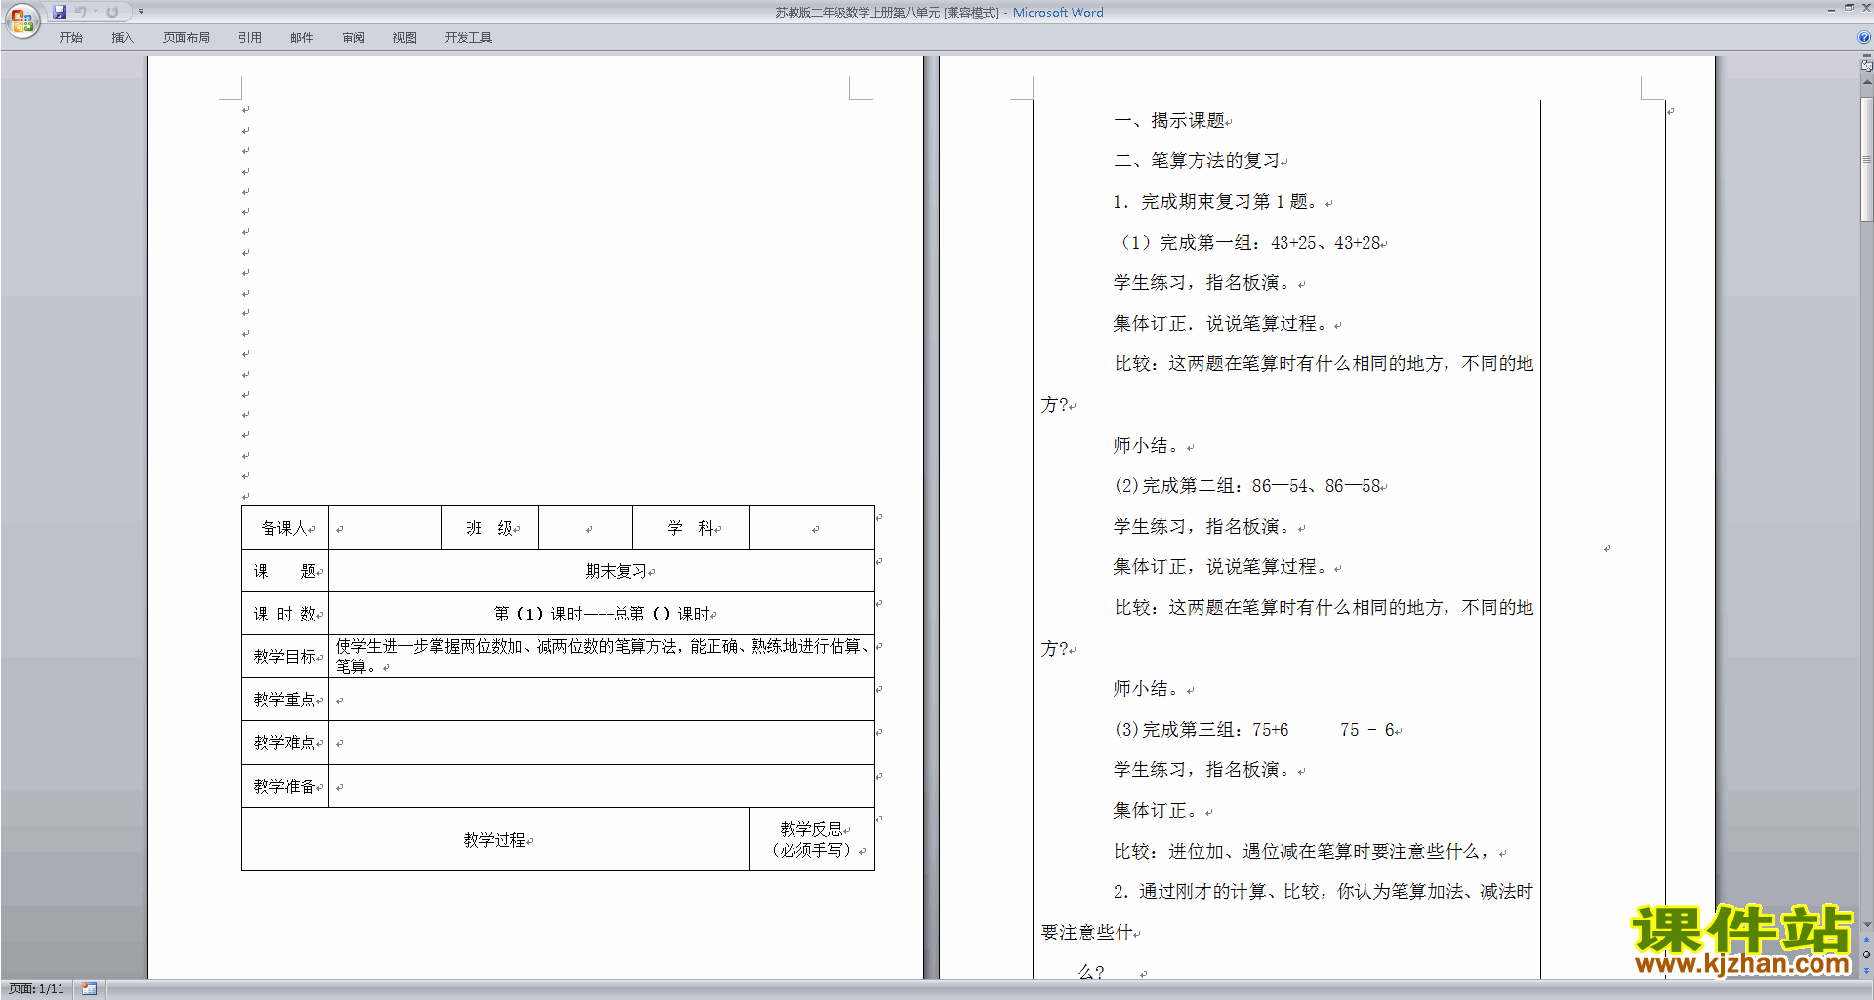Switch to the 引用 (References) tab

(249, 37)
